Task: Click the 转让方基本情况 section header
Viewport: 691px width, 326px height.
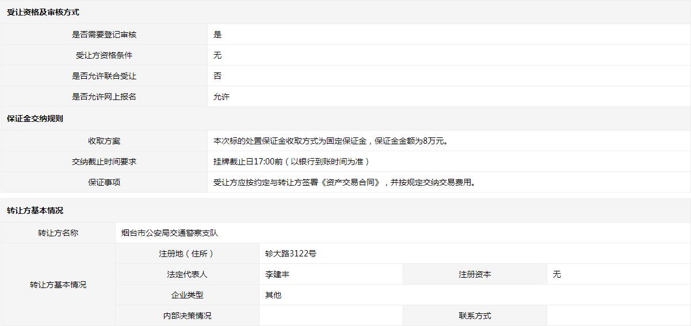Action: (x=35, y=210)
